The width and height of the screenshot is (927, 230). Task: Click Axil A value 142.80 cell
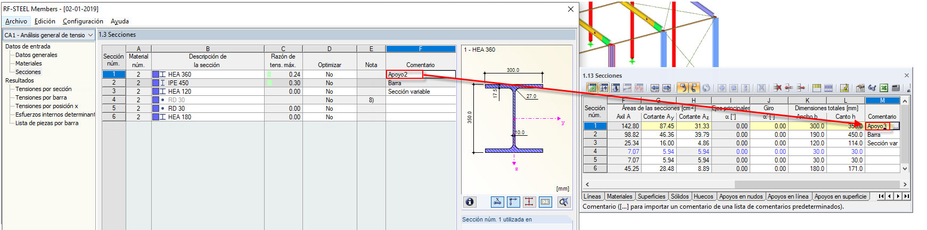coord(624,126)
